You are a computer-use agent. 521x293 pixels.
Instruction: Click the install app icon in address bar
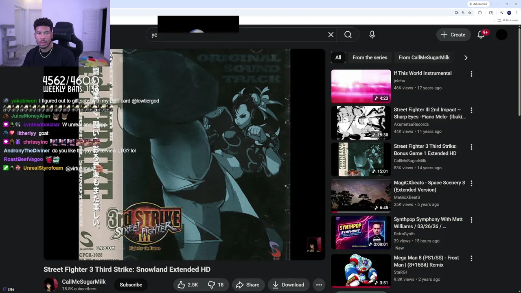pyautogui.click(x=456, y=13)
